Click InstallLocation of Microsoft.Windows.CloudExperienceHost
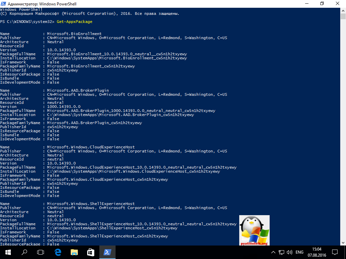 [133, 171]
